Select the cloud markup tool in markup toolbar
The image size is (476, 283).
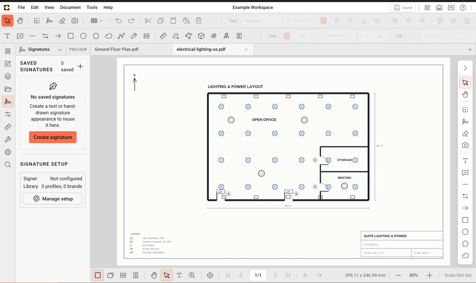point(109,36)
